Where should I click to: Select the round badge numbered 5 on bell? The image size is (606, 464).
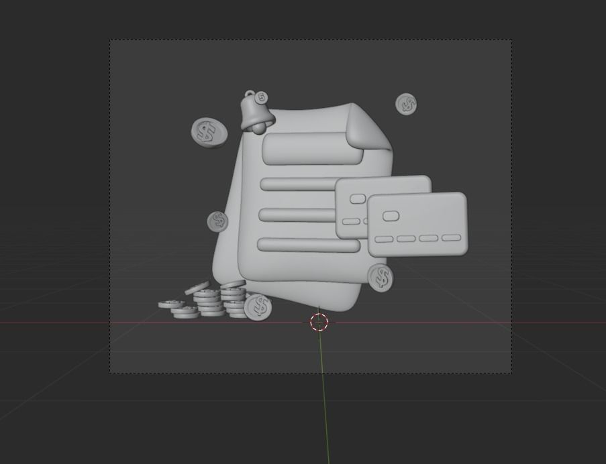pyautogui.click(x=262, y=98)
